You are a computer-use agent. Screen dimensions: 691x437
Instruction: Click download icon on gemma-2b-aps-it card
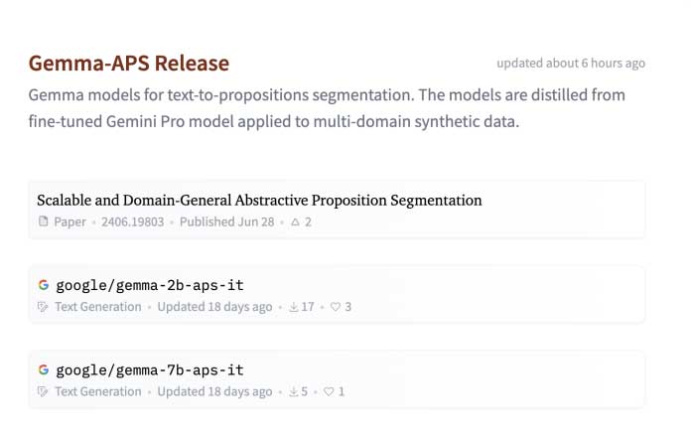(x=293, y=307)
